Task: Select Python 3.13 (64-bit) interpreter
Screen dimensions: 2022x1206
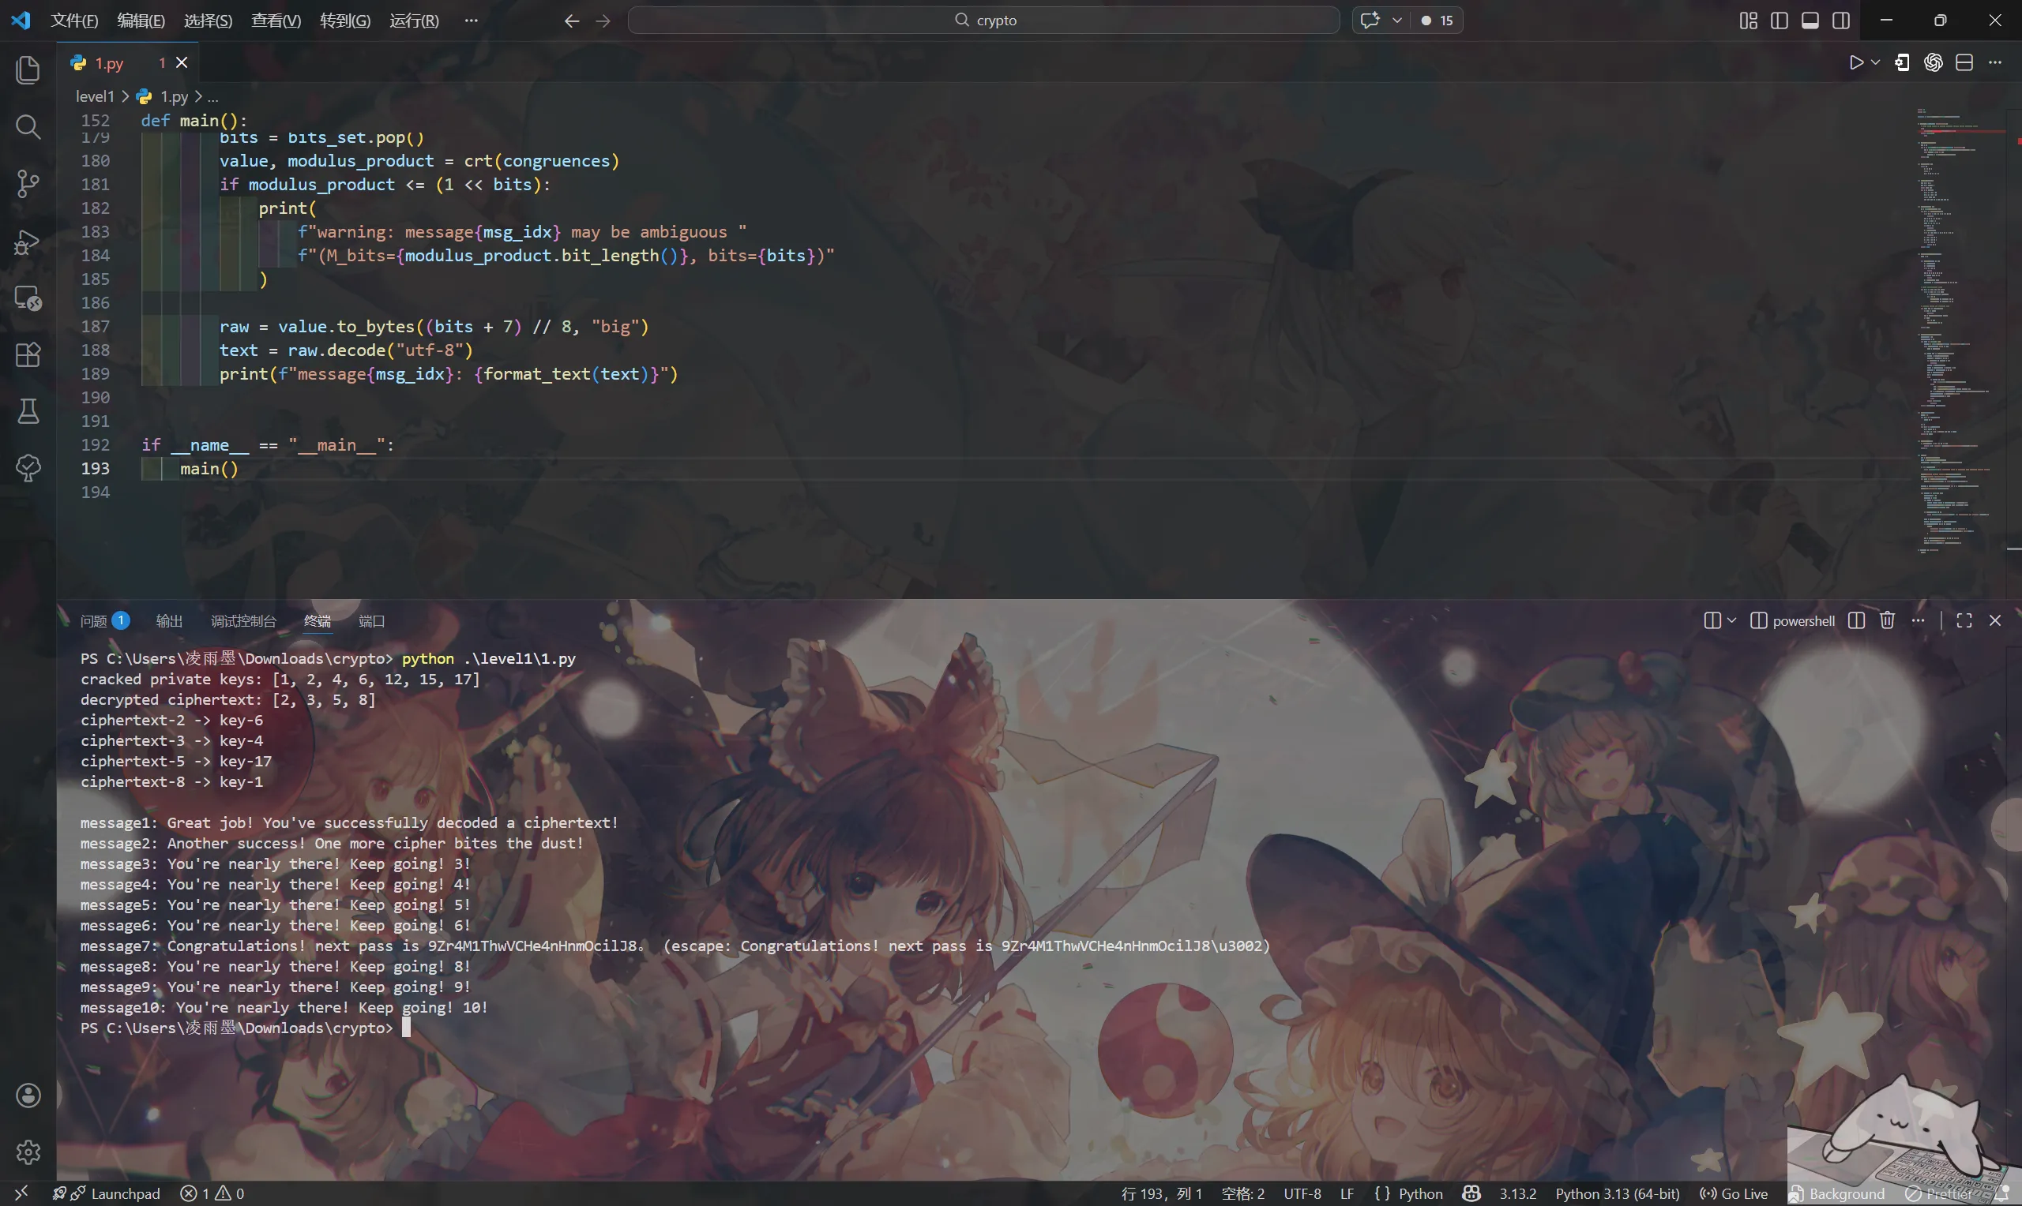Action: click(1616, 1193)
